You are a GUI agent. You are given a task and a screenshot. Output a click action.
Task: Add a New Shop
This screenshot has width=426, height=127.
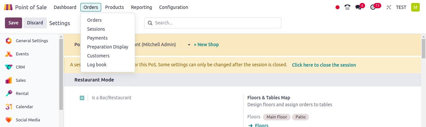[206, 45]
